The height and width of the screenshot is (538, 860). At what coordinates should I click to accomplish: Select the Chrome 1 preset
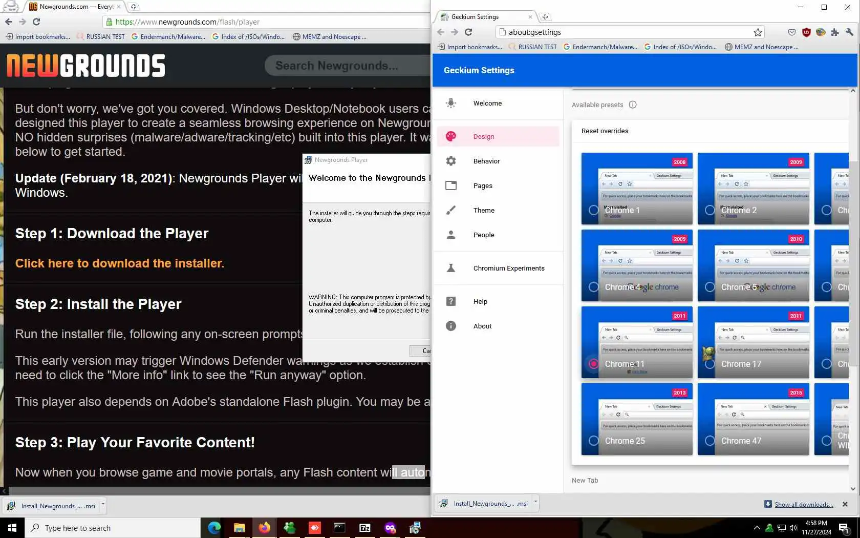(x=637, y=189)
